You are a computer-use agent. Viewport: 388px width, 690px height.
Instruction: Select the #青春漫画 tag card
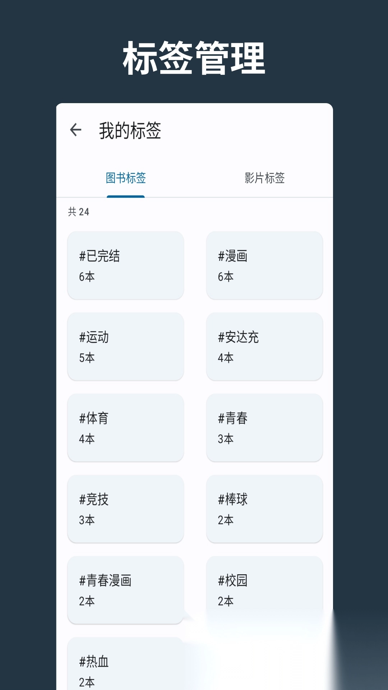(125, 589)
